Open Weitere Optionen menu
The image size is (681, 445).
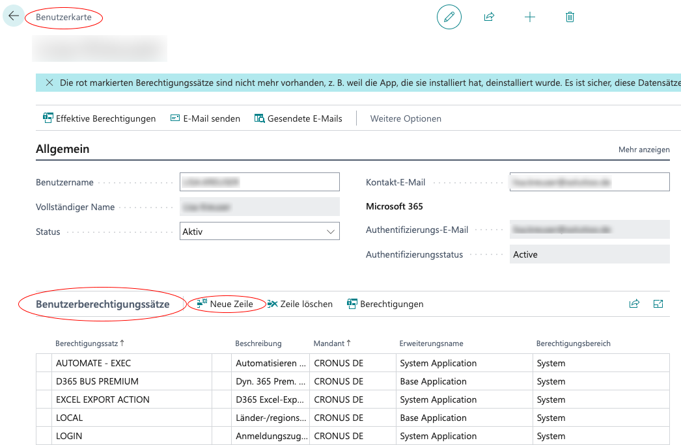(406, 118)
